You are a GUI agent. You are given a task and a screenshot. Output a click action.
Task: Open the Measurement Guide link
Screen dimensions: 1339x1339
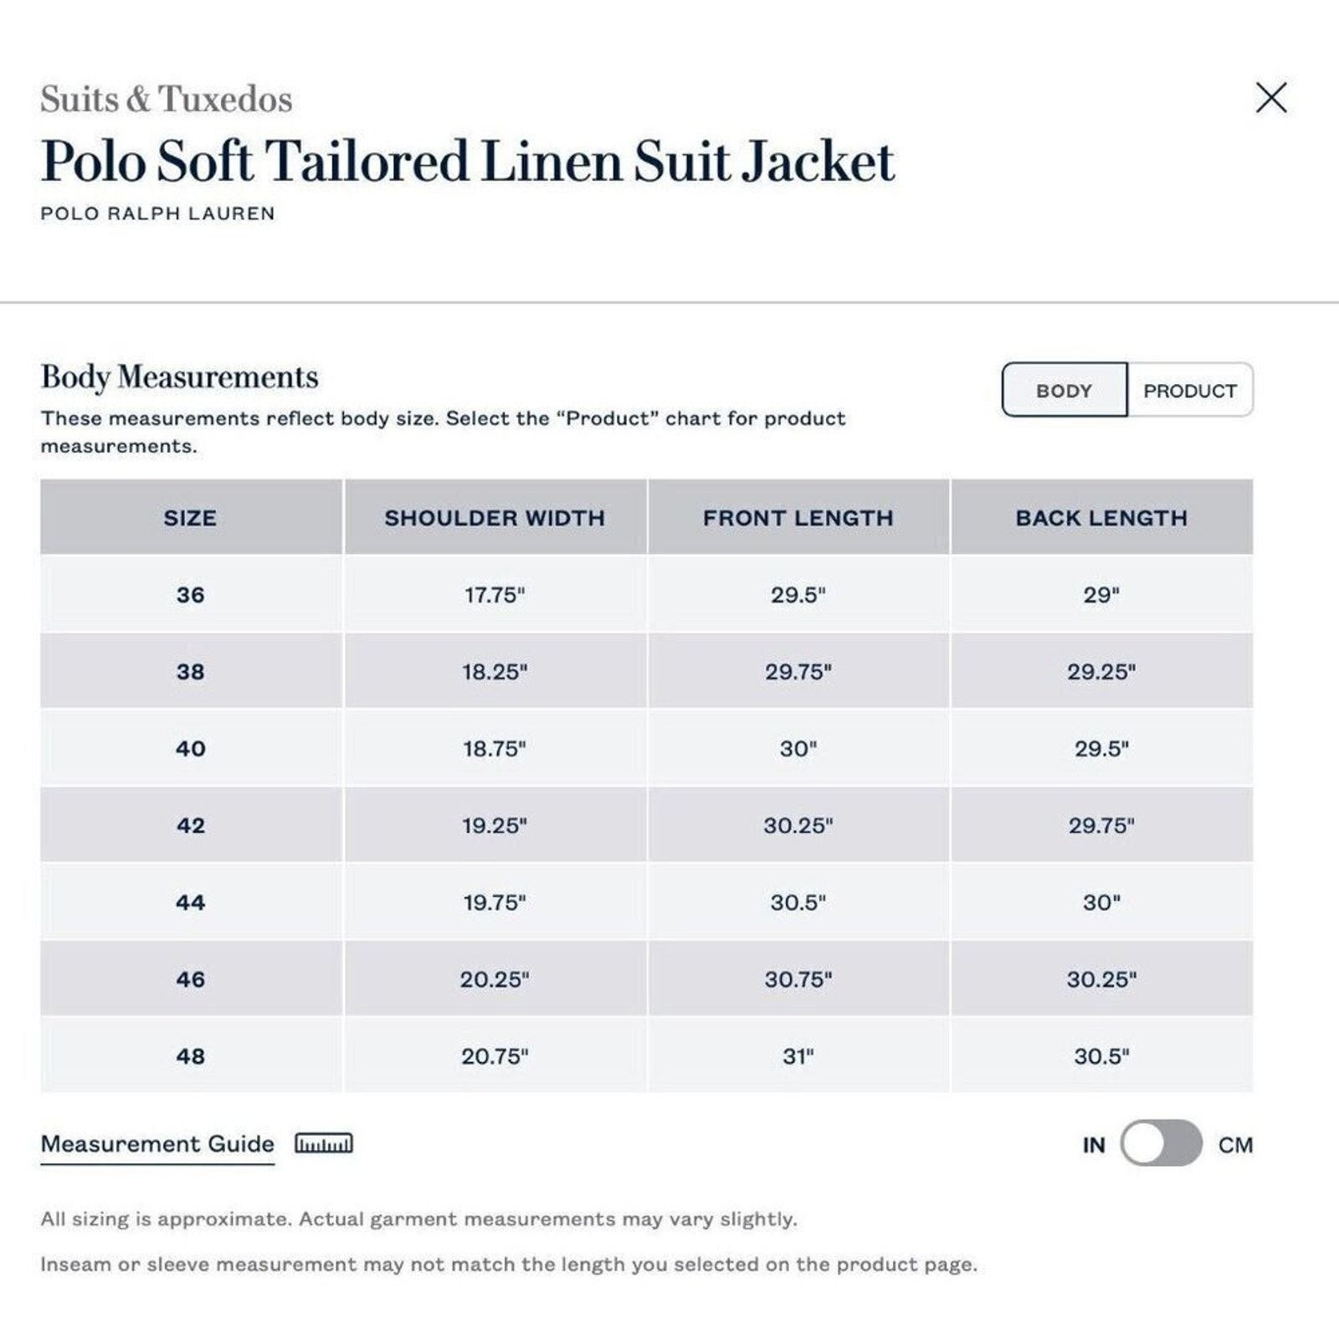coord(157,1144)
